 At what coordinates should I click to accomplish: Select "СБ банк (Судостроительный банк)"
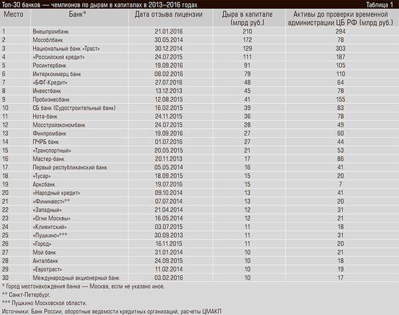click(74, 108)
